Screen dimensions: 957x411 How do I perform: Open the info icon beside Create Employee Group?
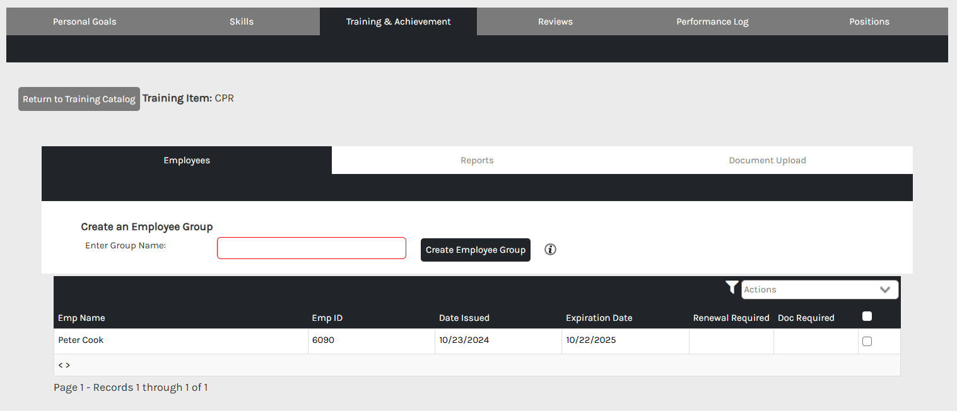pyautogui.click(x=550, y=250)
